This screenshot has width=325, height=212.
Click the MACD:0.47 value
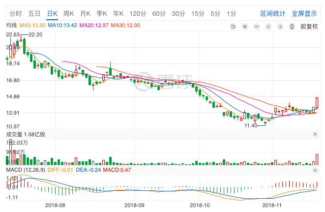117,170
